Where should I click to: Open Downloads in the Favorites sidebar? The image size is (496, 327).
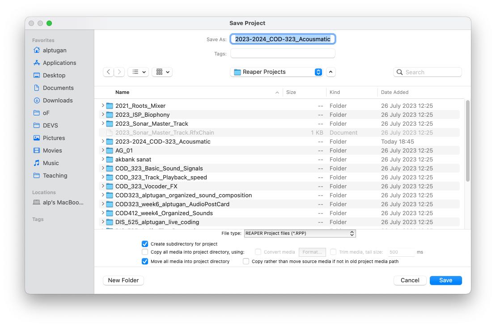(57, 101)
